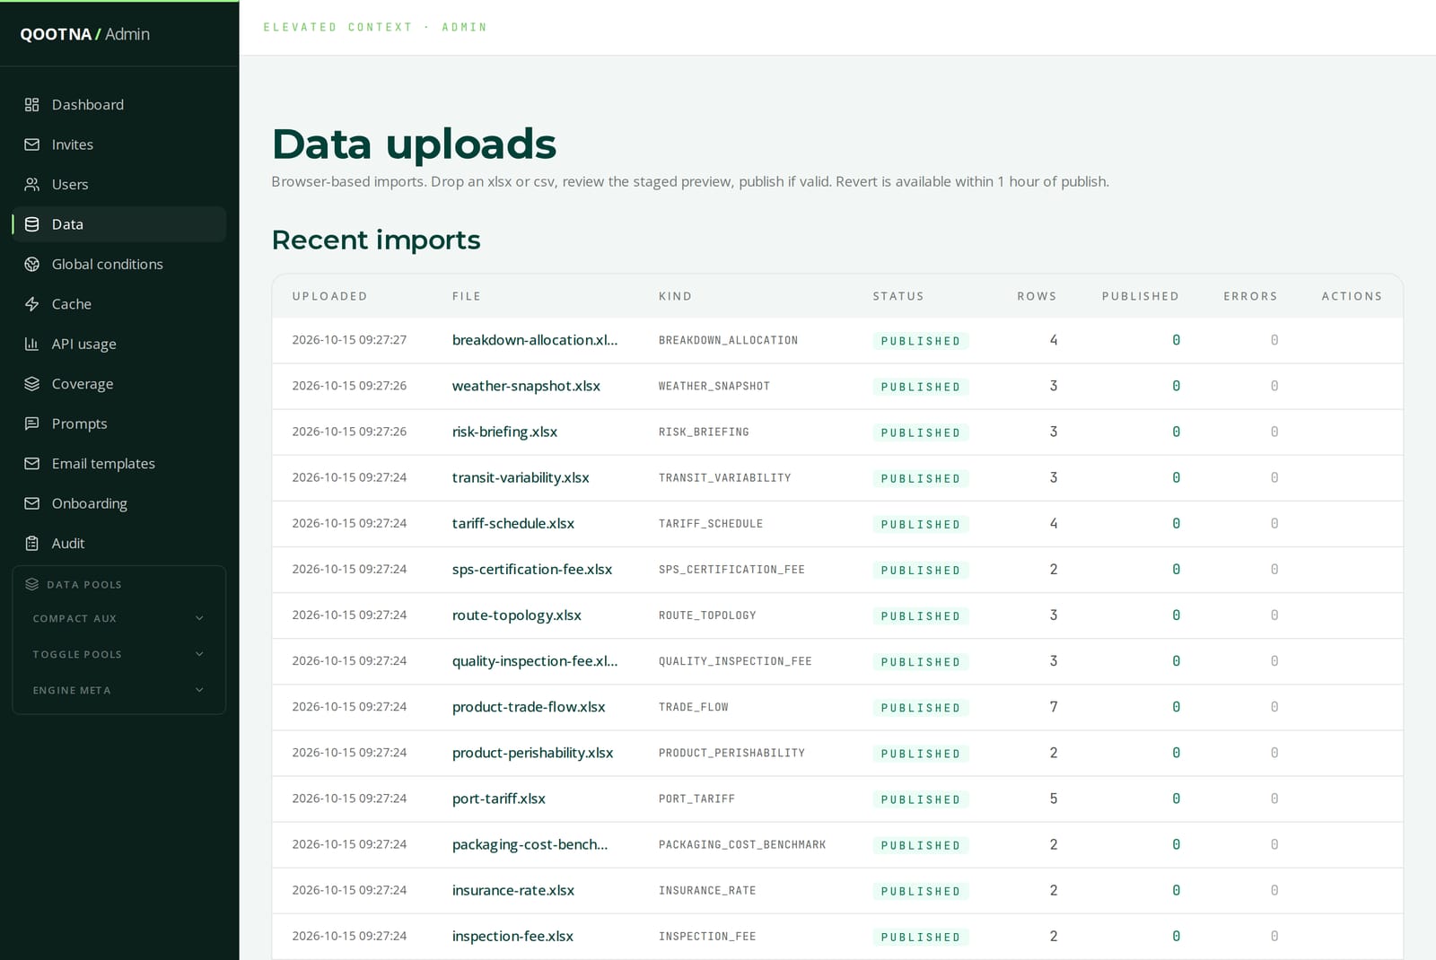Open insurance-rate.xlsx file
Image resolution: width=1436 pixels, height=960 pixels.
[513, 890]
